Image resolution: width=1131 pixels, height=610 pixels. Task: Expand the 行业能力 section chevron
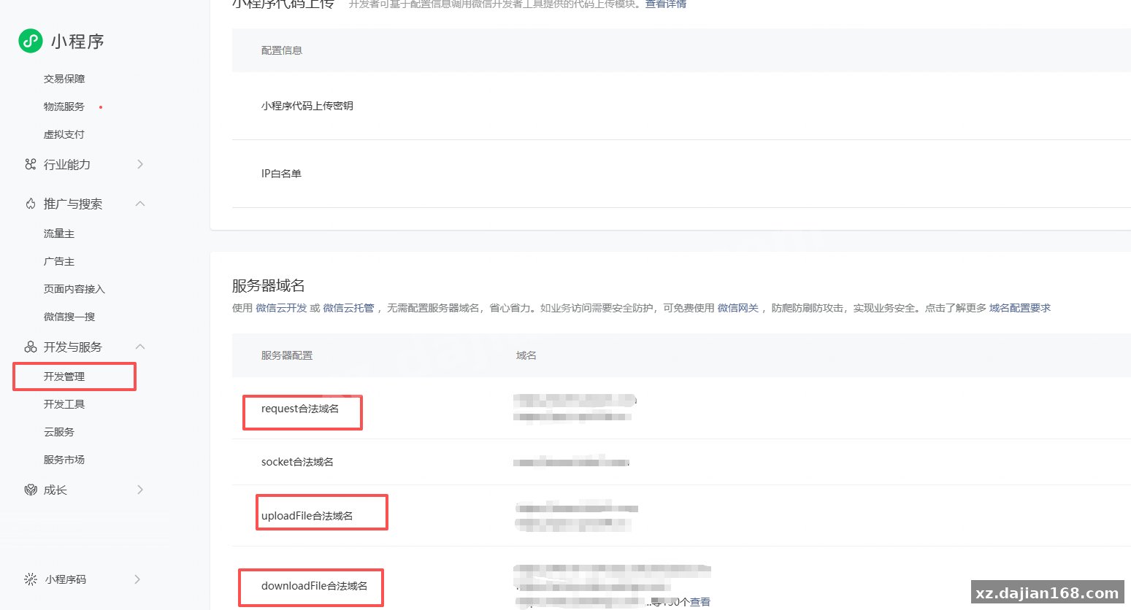tap(140, 164)
